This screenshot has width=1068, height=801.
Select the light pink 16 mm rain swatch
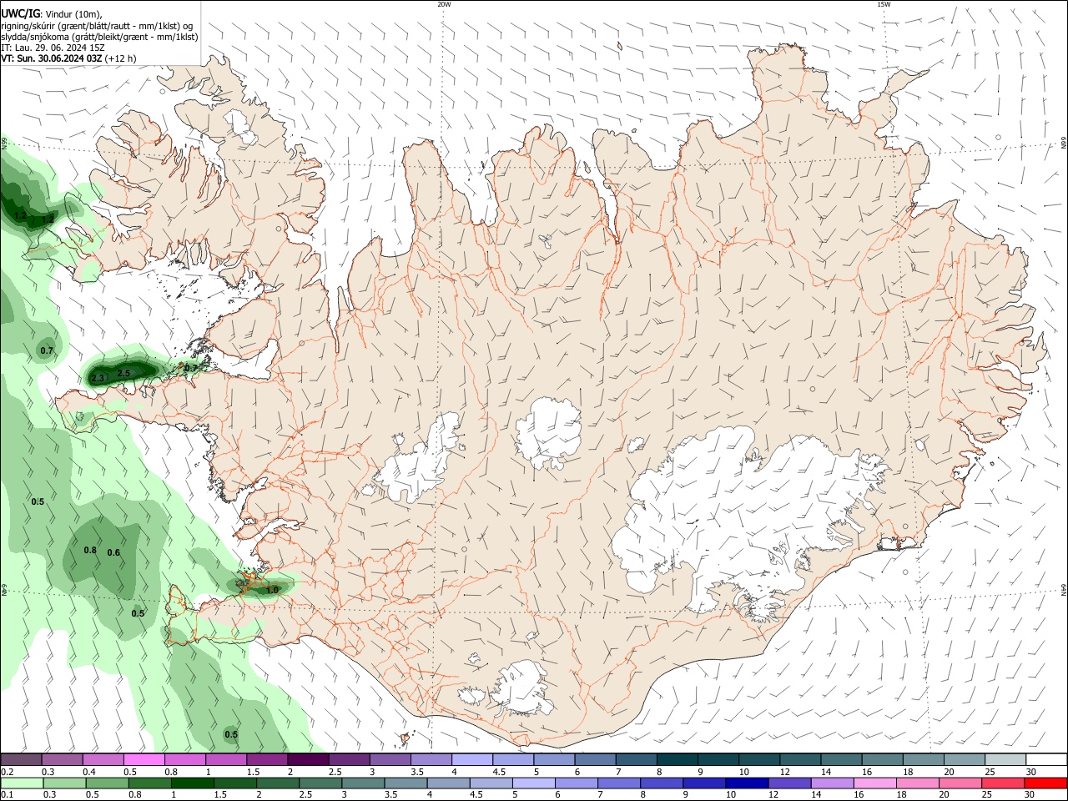click(x=875, y=783)
